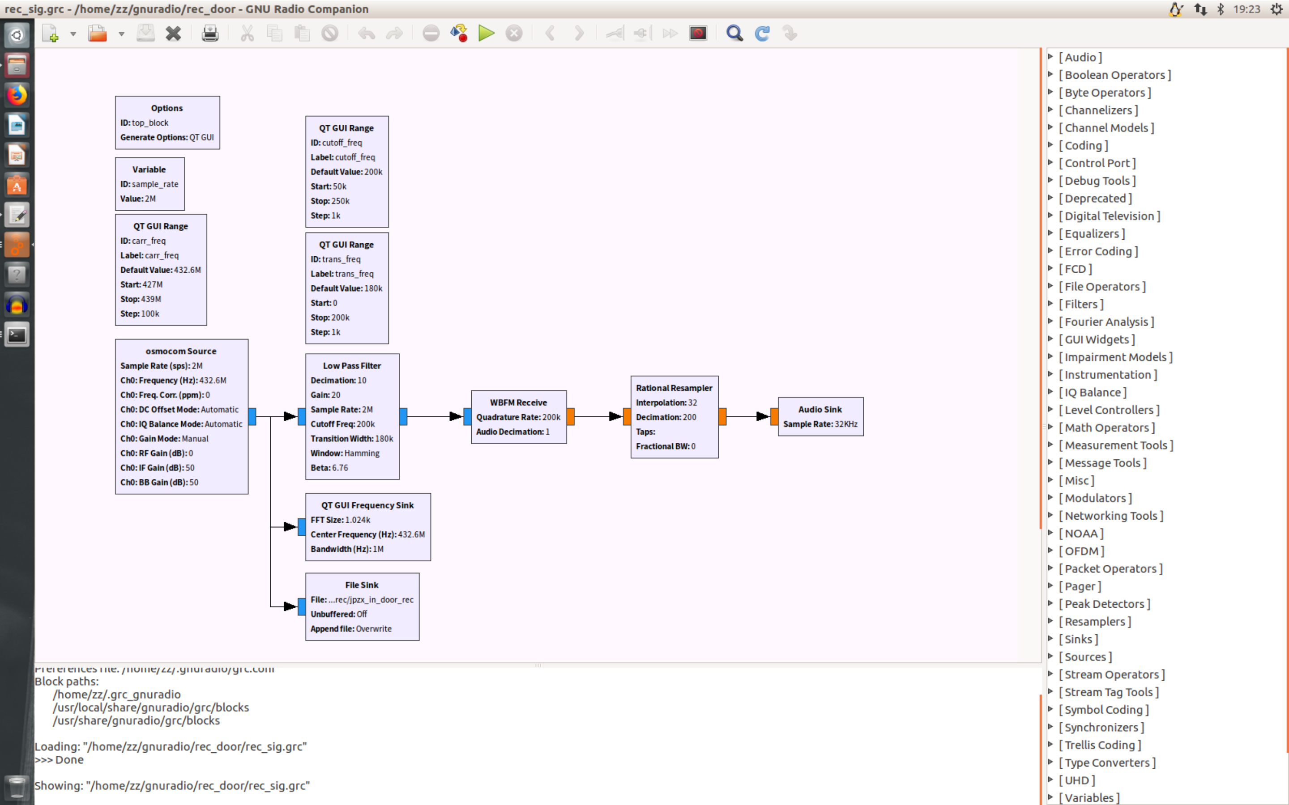
Task: Print the flow graph
Action: click(x=210, y=34)
